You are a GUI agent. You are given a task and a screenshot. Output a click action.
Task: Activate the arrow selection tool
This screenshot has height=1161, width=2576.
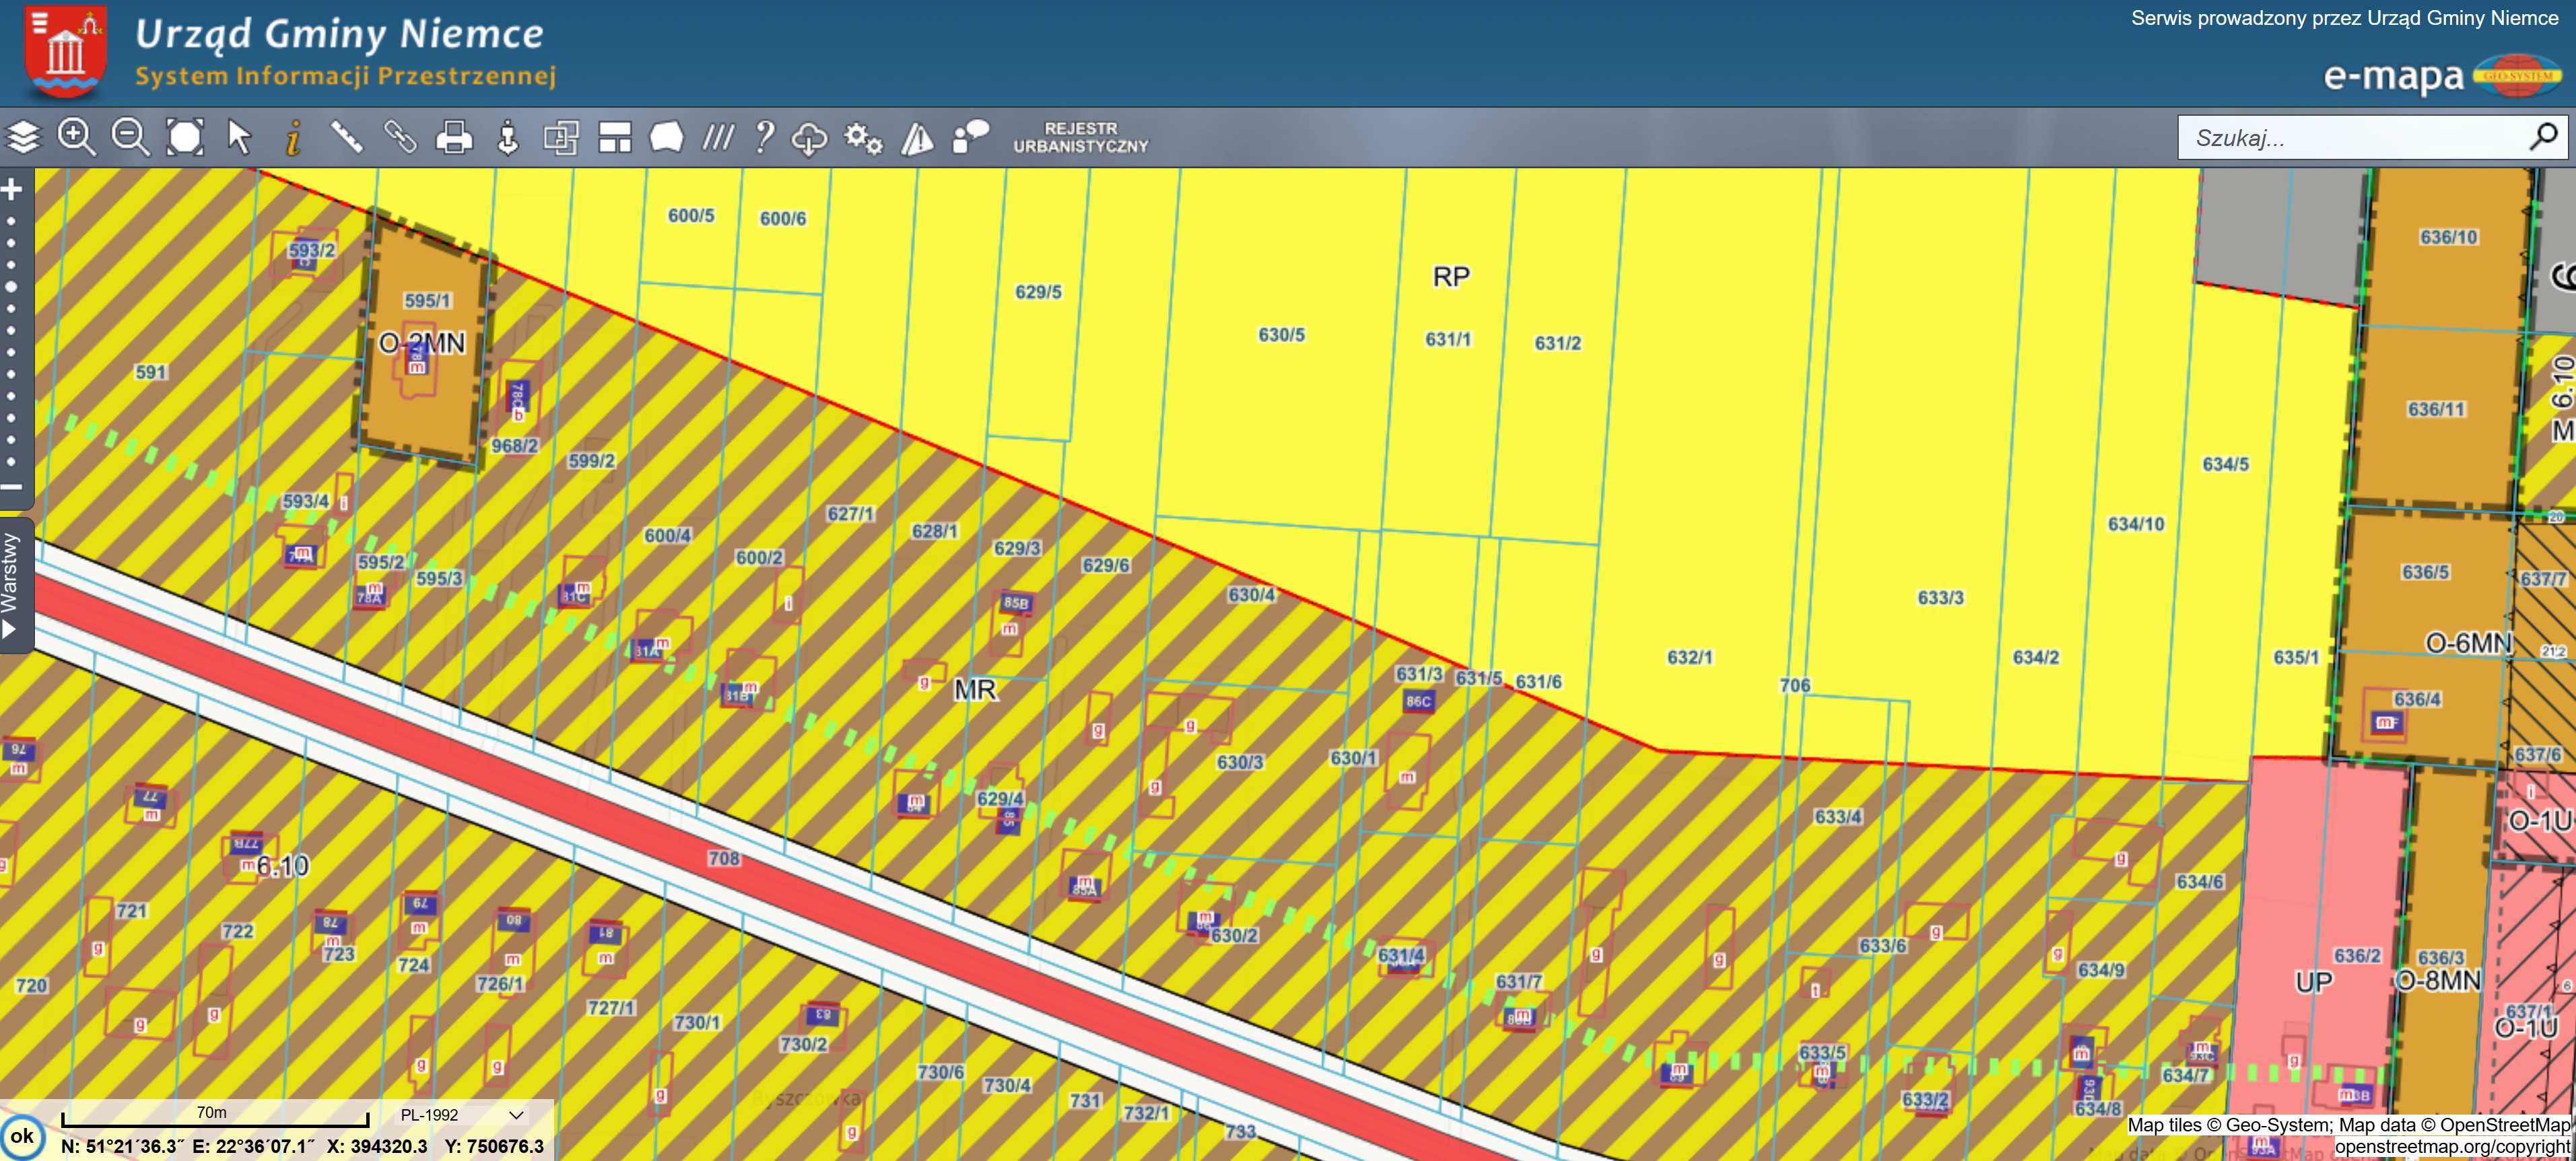(239, 137)
